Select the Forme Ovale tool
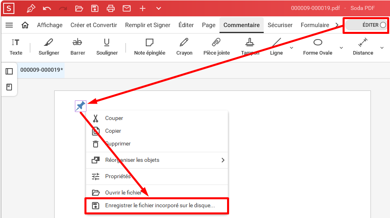Screen dimensions: 390x218 (x=317, y=47)
